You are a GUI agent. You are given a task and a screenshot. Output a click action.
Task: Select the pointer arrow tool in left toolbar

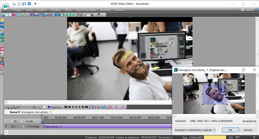pos(2,20)
